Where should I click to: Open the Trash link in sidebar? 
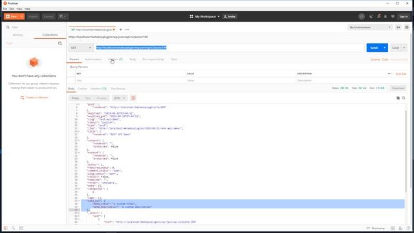(x=9, y=43)
